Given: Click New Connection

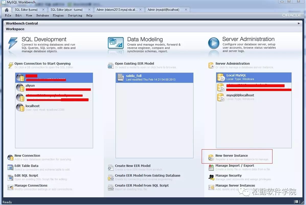Looking at the screenshot, I should (x=27, y=156).
